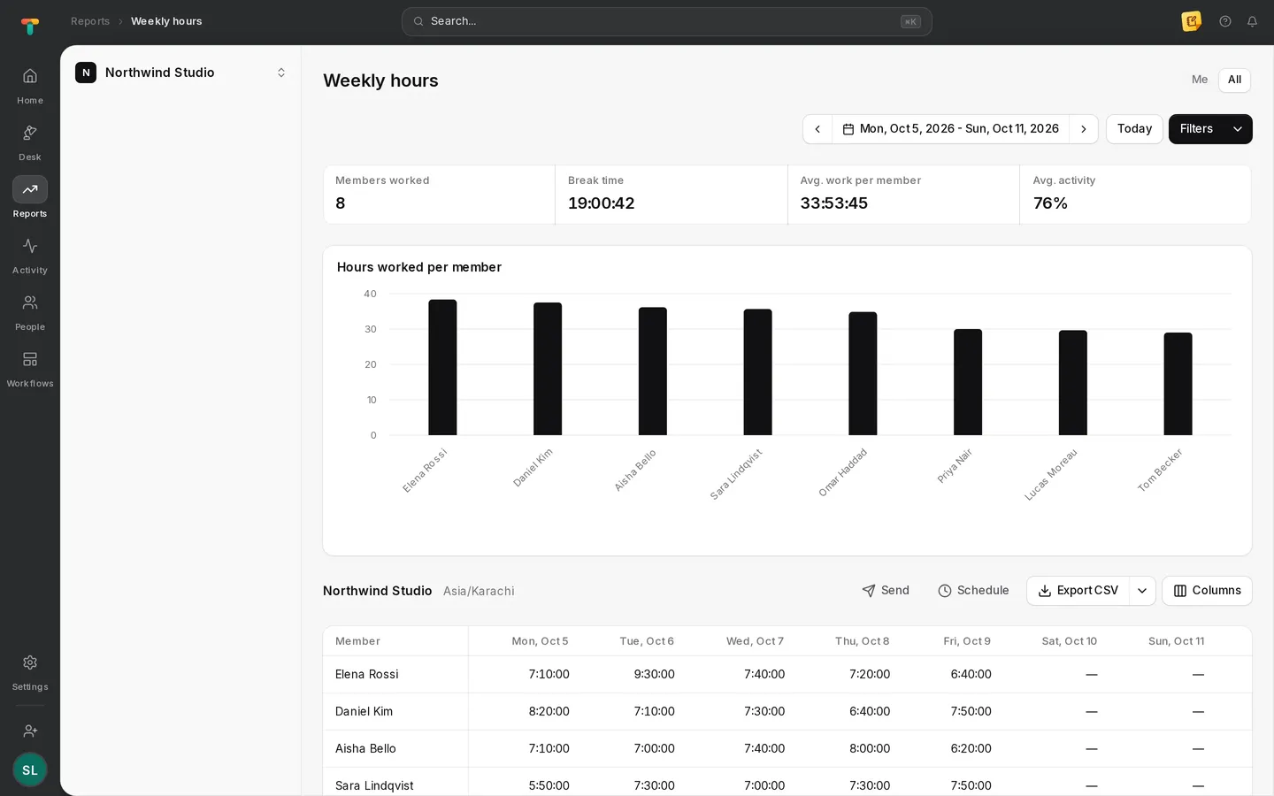Click the Sun, Oct 11 column header
1274x796 pixels.
pyautogui.click(x=1176, y=641)
